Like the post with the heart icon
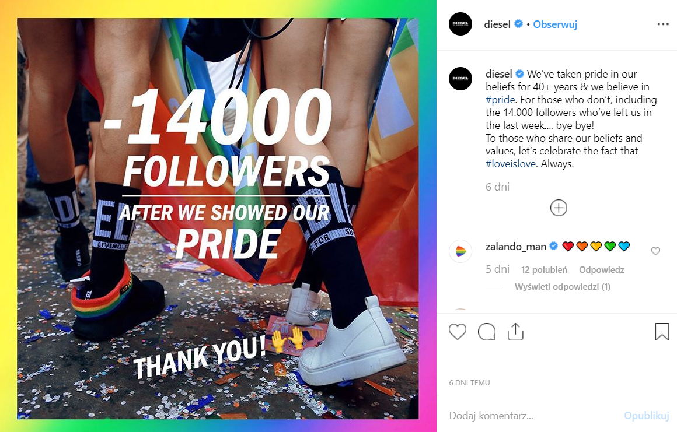Viewport: 677px width, 432px height. click(458, 332)
